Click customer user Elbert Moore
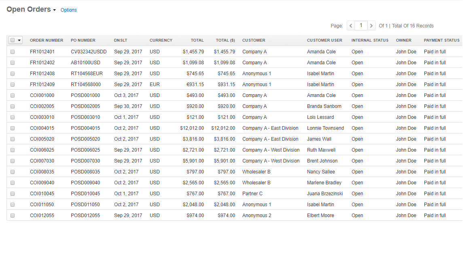 [320, 216]
